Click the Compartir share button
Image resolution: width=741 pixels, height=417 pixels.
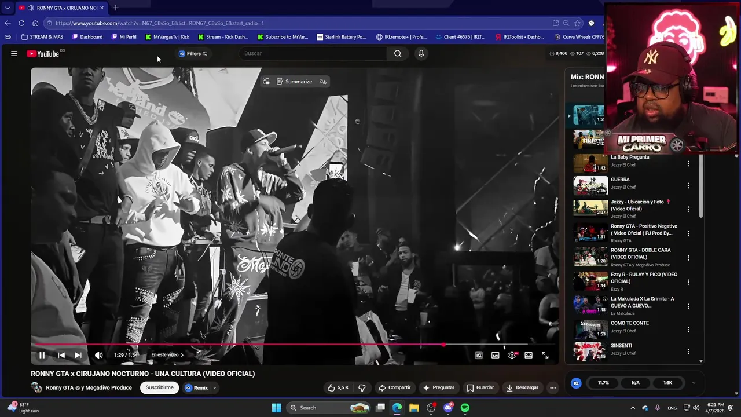tap(394, 387)
